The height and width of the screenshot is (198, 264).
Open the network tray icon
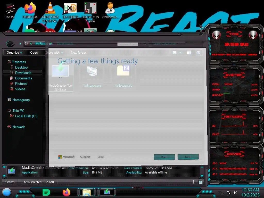pos(229,192)
